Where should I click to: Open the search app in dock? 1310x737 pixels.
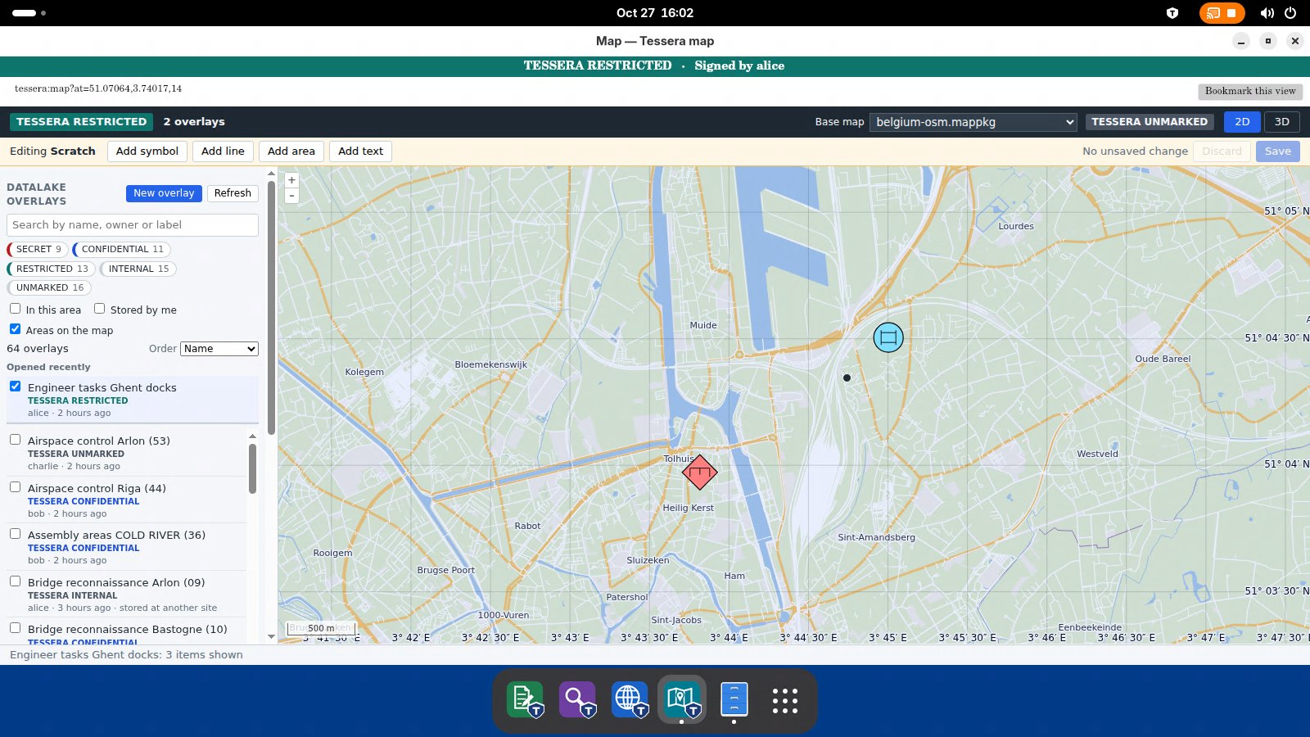coord(577,700)
